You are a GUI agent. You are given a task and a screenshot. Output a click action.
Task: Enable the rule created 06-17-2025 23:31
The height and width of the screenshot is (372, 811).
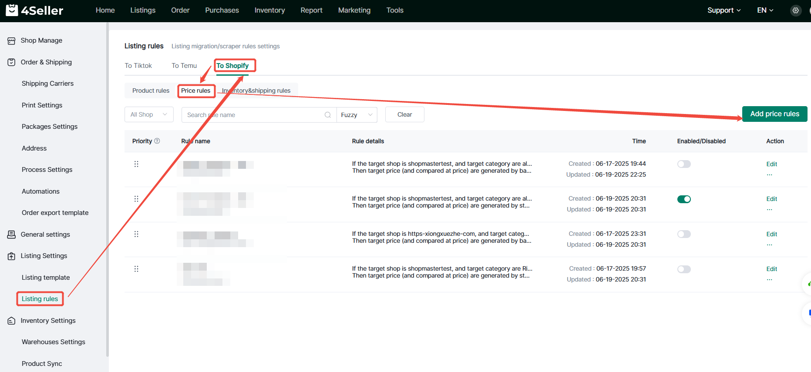coord(684,234)
